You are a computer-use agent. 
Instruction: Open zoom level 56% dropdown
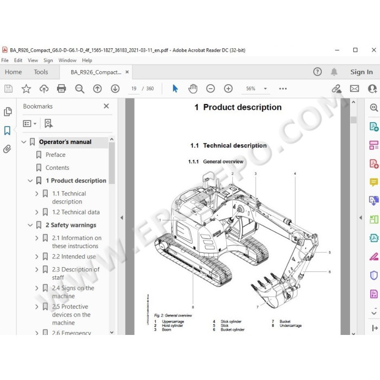tap(265, 88)
